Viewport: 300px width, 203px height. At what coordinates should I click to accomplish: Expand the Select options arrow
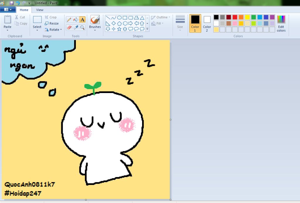37,30
